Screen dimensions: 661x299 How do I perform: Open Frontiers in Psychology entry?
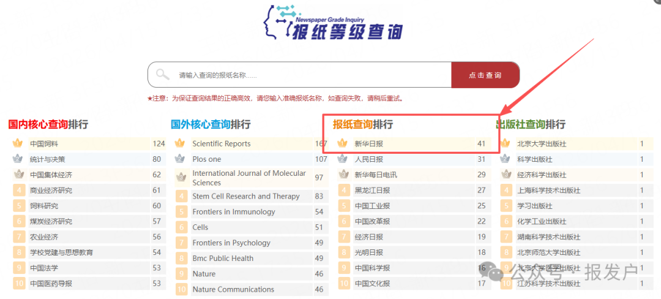click(231, 243)
